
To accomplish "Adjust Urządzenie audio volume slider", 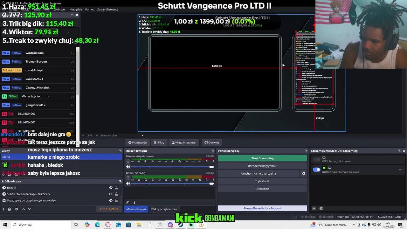I will [x=172, y=184].
